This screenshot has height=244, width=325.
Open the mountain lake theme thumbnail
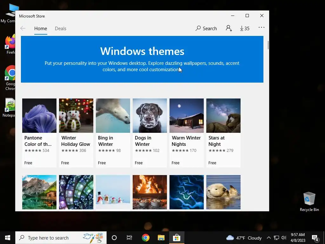[x=39, y=192]
